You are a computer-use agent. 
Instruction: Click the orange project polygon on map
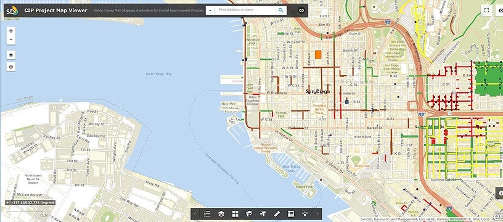point(318,54)
